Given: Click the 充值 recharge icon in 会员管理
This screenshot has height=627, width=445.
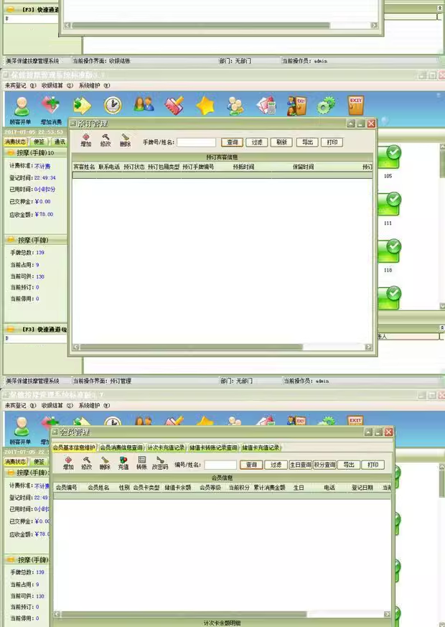Looking at the screenshot, I should click(123, 463).
